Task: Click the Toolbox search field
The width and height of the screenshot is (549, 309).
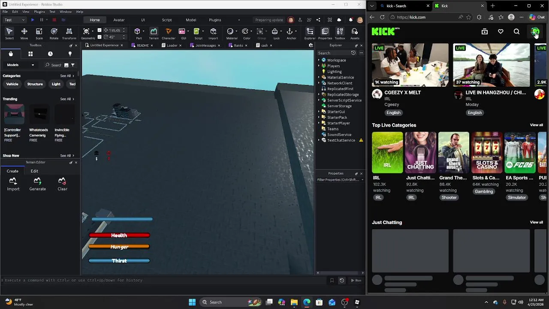Action: coord(56,65)
